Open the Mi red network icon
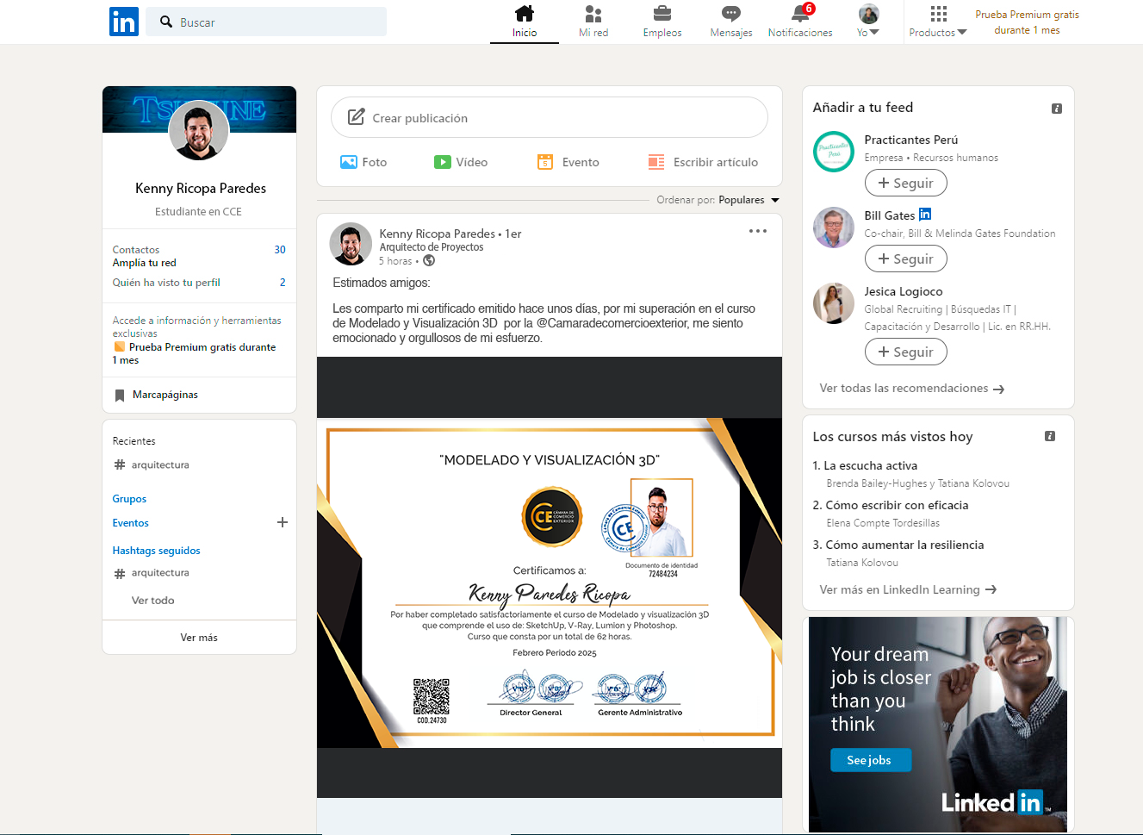 point(593,13)
